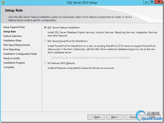Screen dimensions: 164x123
Task: Click the SQL Server setup title bar icon
Action: 3,2
